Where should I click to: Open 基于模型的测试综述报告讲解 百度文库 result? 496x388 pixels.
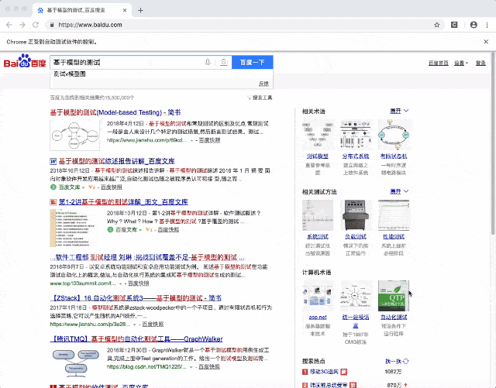pos(117,161)
